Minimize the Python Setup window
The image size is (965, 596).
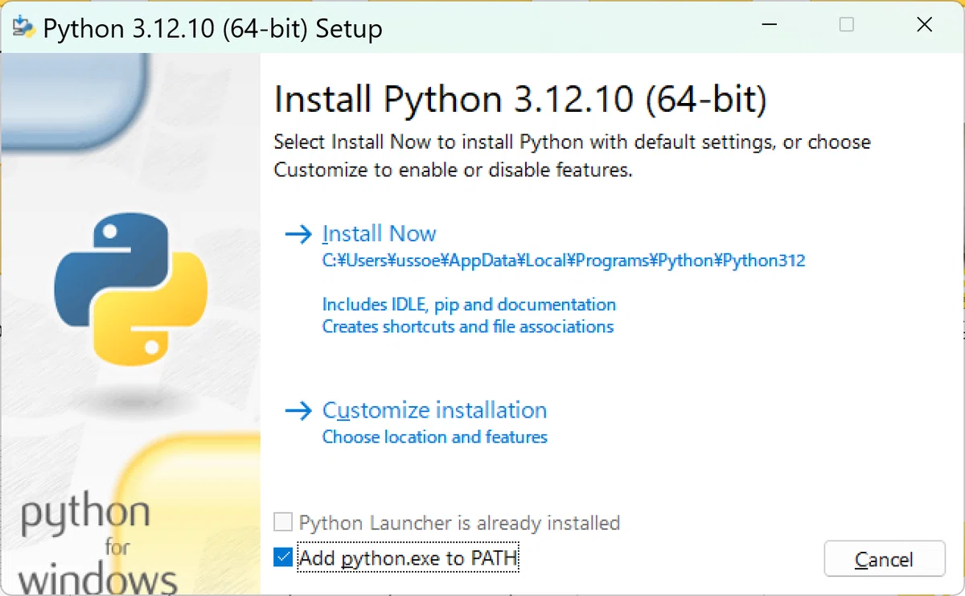(x=770, y=25)
